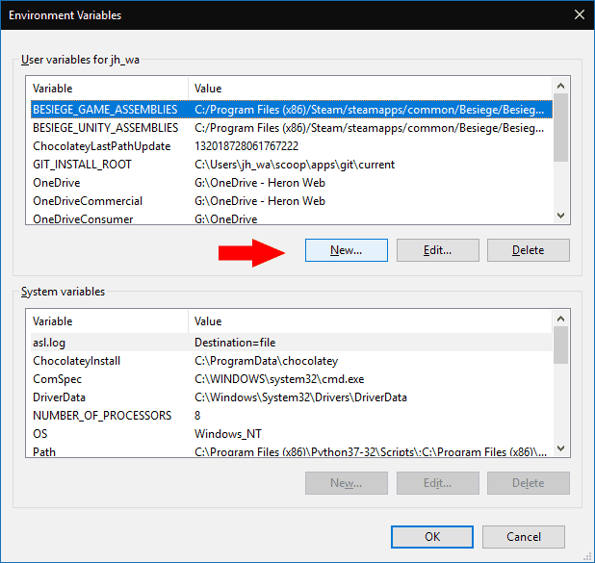This screenshot has width=595, height=563.
Task: Select the OneDriveConsumer variable
Action: [292, 218]
